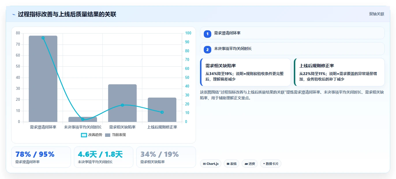Click the 需求相关缺陷率 bar in the chart
Viewport: 396px width, 179px height.
(x=122, y=103)
